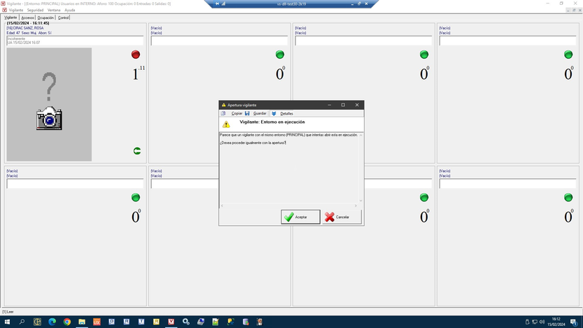The height and width of the screenshot is (328, 583).
Task: Click the up arrow of the dialog message scrollbar
Action: click(360, 135)
